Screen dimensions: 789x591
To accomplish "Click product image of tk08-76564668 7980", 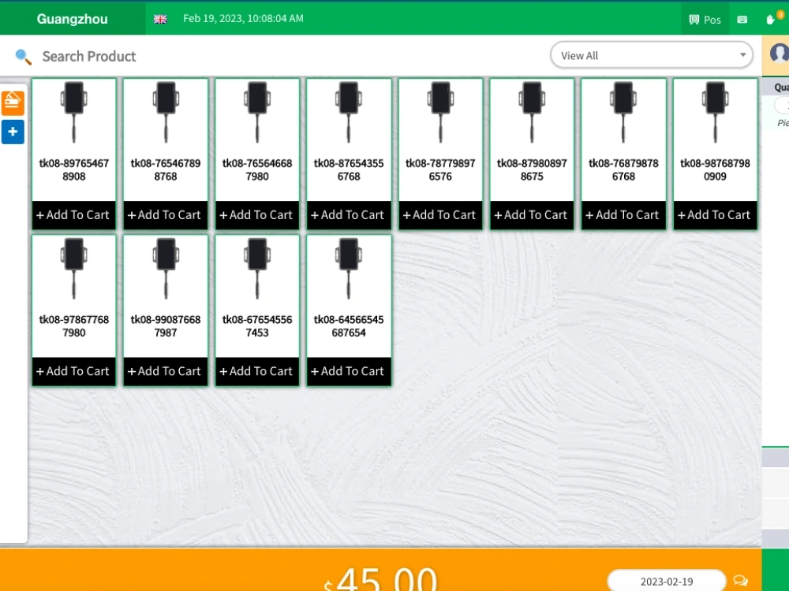I will click(257, 112).
